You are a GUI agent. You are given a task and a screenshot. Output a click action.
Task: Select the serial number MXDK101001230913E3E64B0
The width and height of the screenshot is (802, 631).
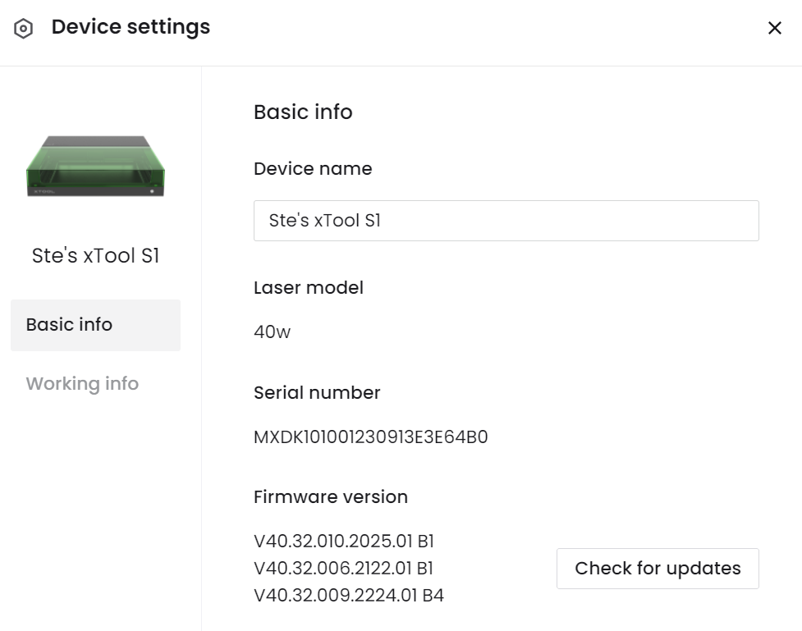371,437
